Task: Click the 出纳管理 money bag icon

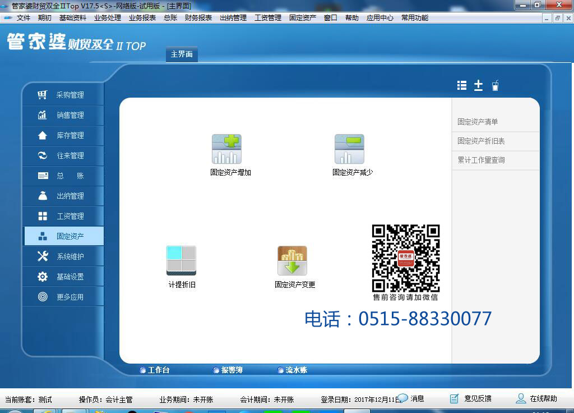Action: pyautogui.click(x=43, y=196)
